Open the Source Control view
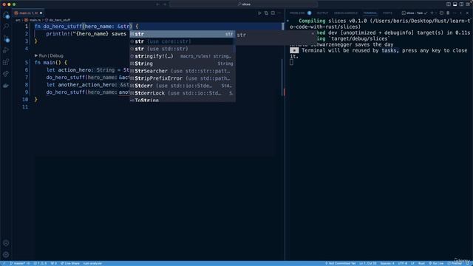This screenshot has height=266, width=473. point(6,38)
